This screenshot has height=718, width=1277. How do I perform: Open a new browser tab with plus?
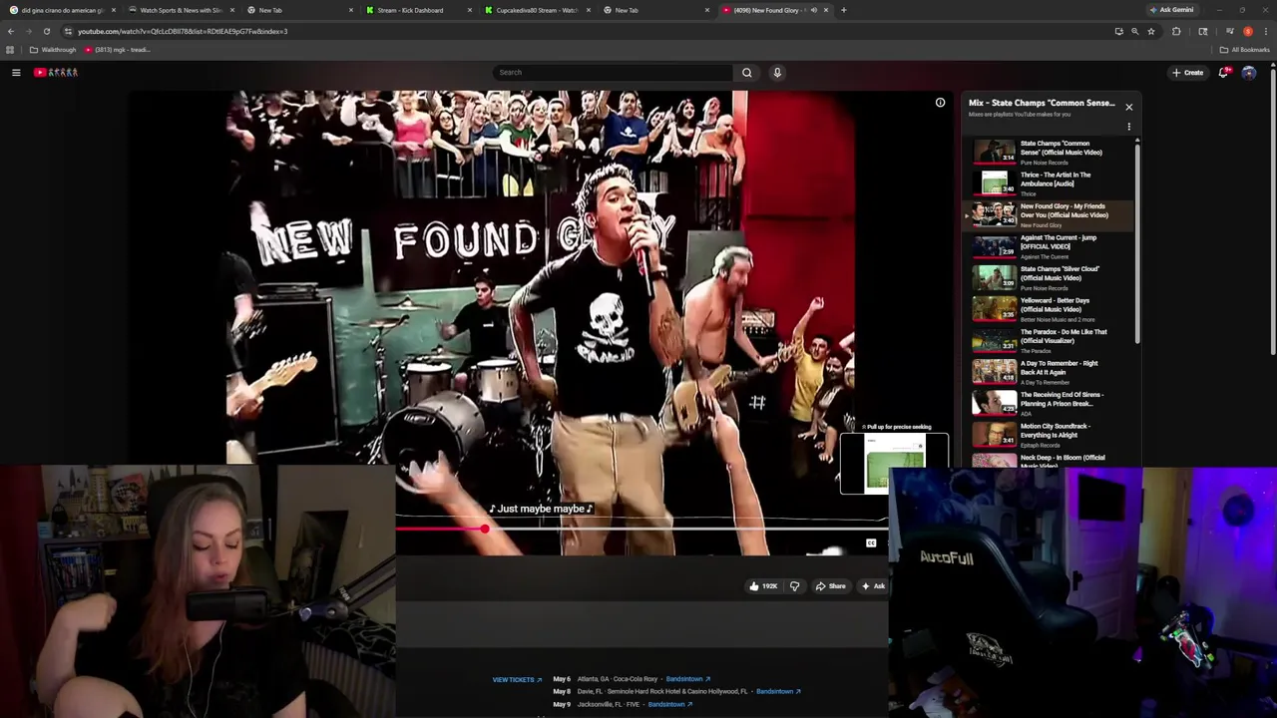(x=843, y=10)
